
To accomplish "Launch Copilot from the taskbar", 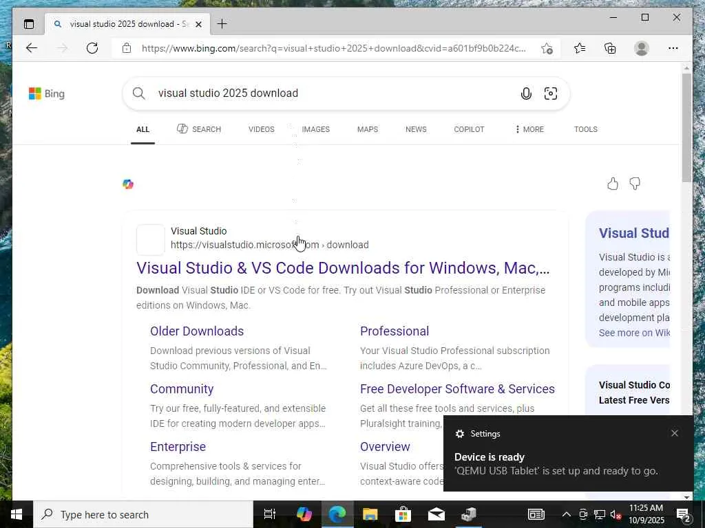I will (304, 514).
